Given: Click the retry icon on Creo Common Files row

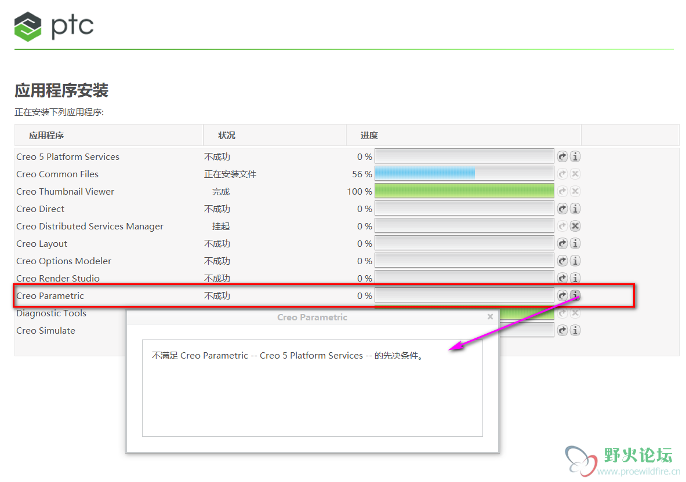Looking at the screenshot, I should (x=562, y=174).
